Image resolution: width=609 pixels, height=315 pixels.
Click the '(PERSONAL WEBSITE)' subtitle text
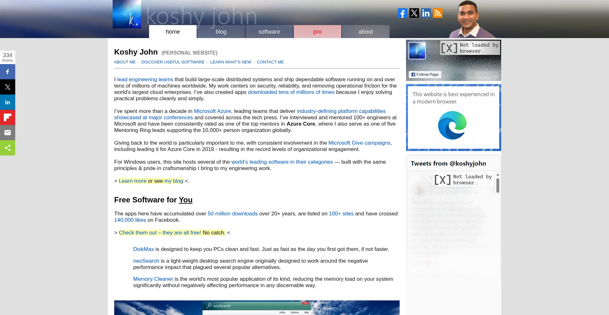click(189, 53)
